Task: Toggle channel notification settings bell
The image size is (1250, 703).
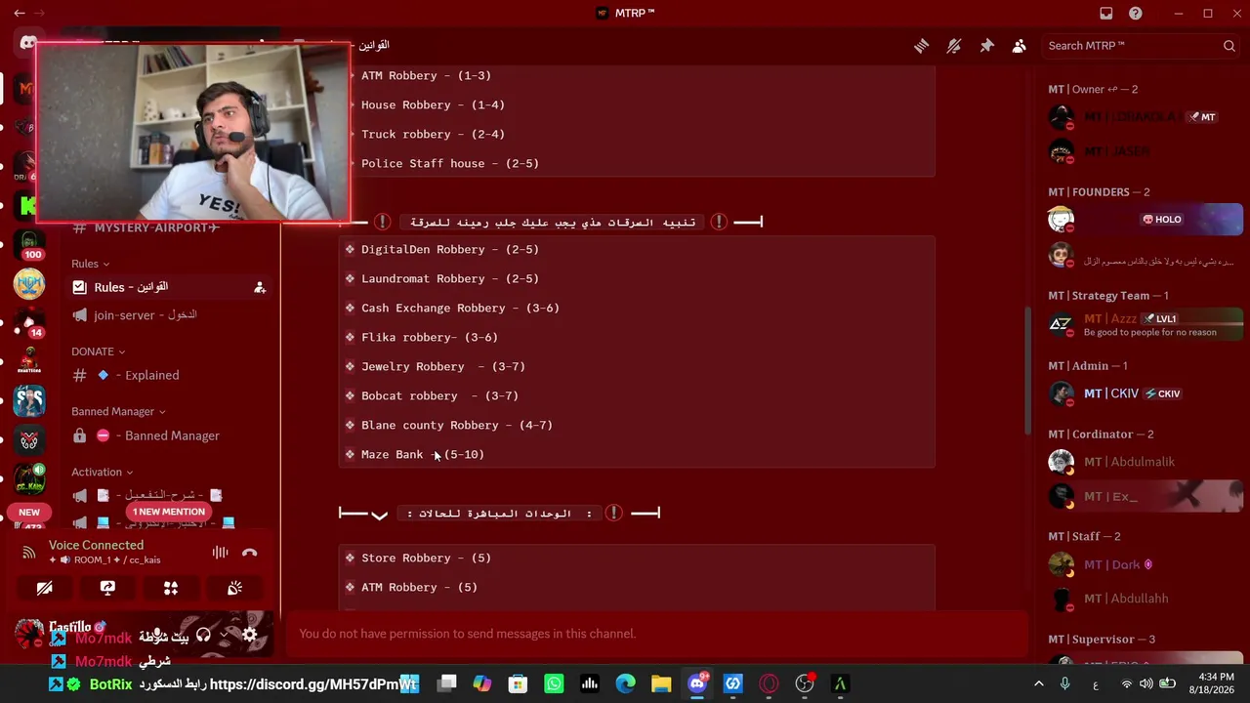Action: click(954, 46)
